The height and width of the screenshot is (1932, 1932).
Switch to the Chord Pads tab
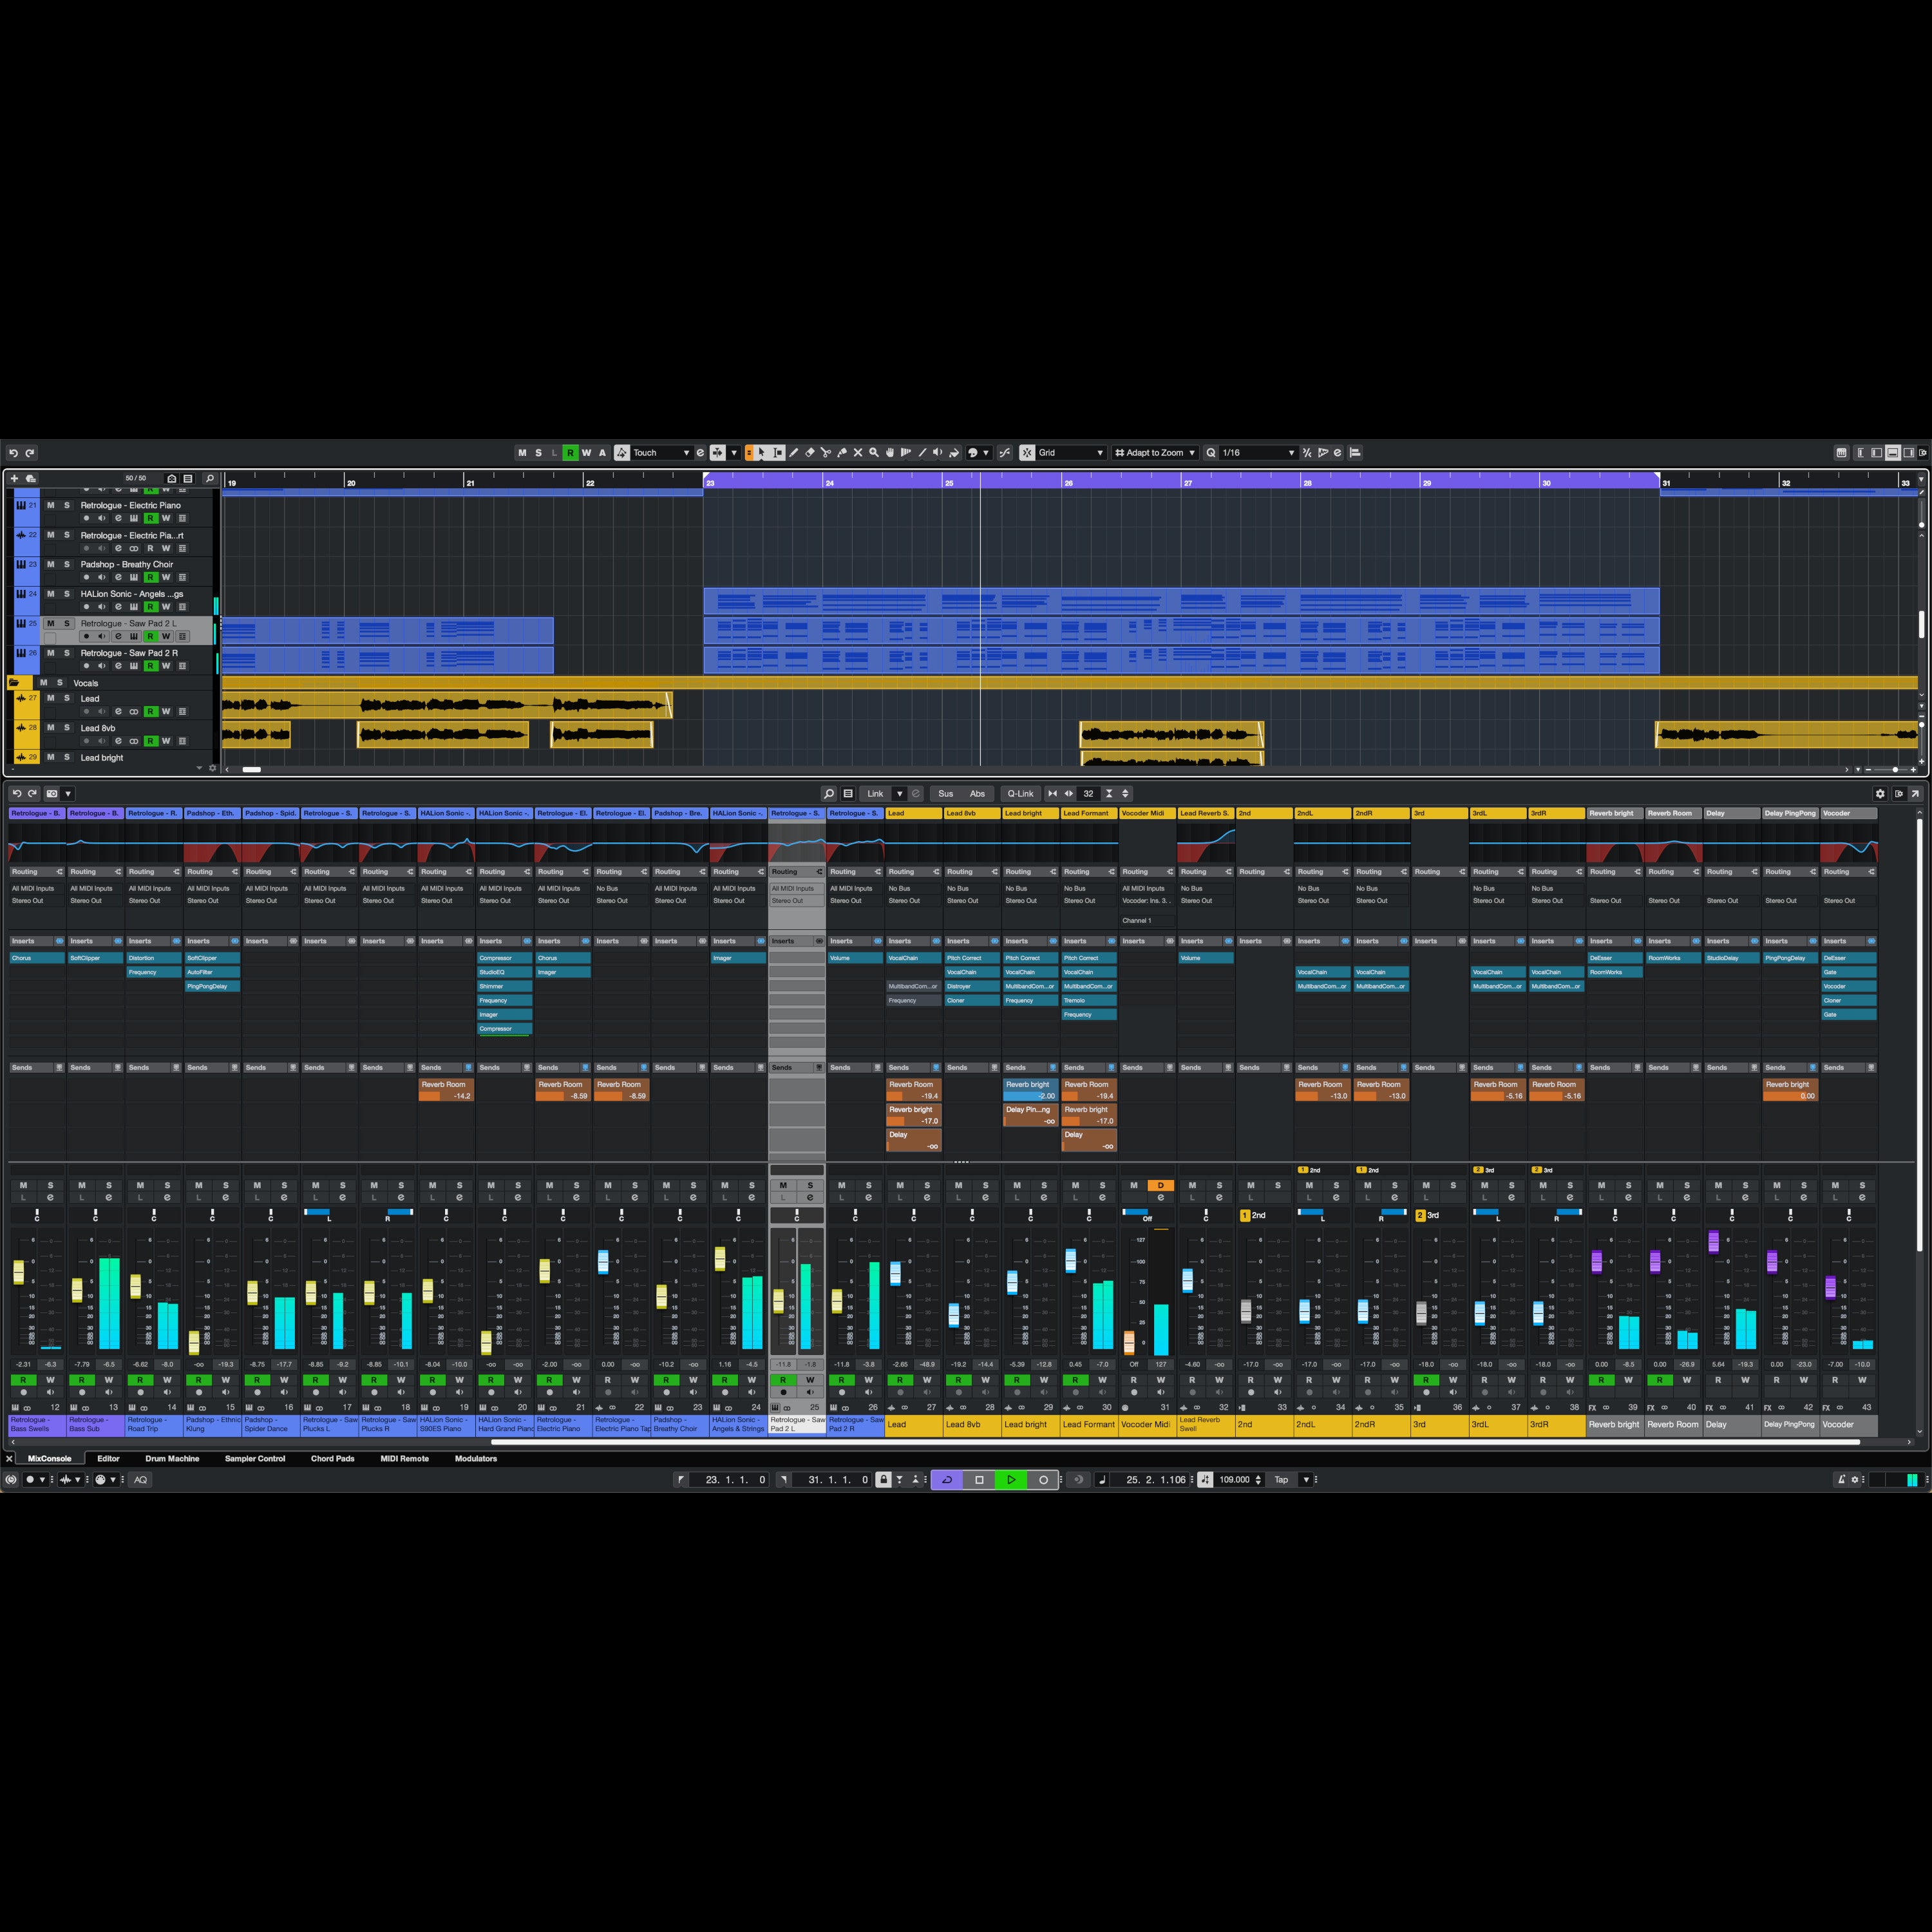[333, 1459]
